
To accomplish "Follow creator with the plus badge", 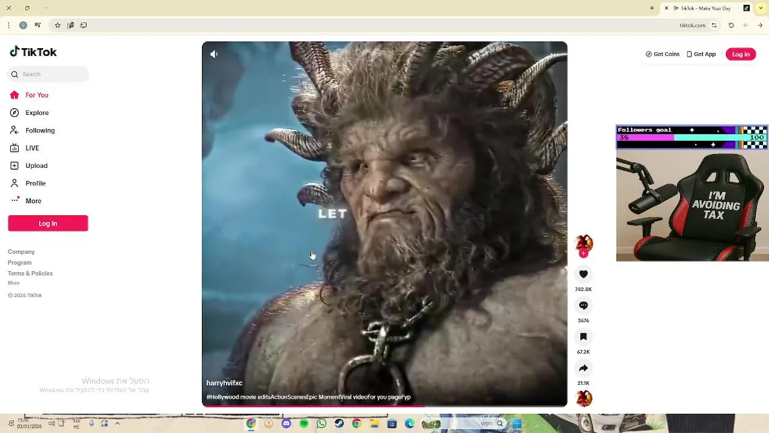I will [x=583, y=254].
